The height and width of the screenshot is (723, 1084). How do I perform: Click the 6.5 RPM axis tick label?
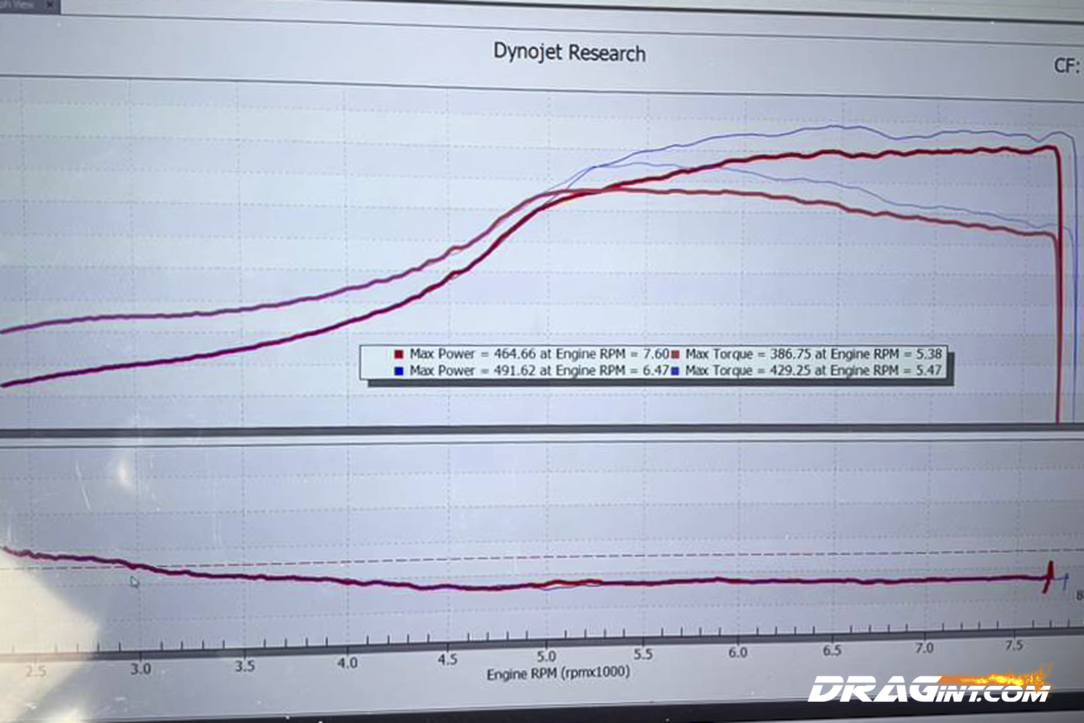tap(832, 650)
